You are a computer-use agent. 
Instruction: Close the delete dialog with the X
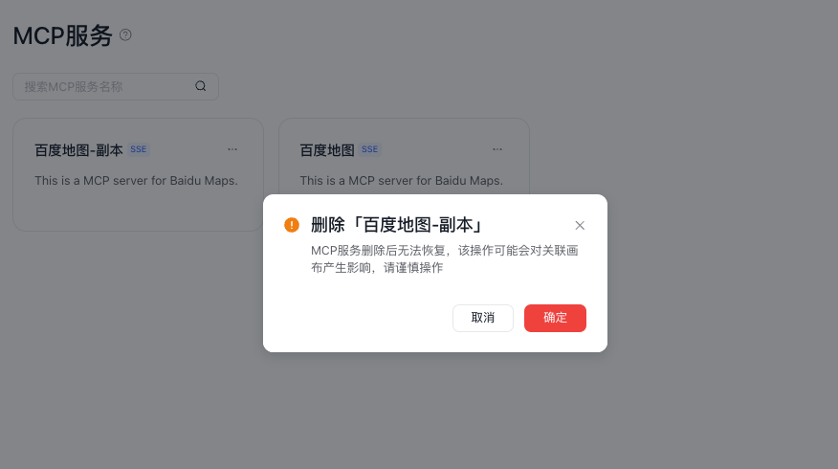click(x=580, y=226)
